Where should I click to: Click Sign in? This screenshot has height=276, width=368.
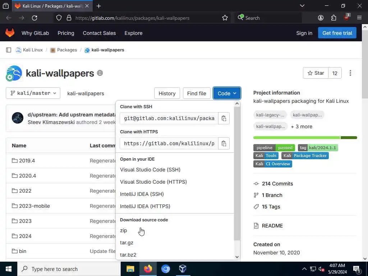[x=304, y=33]
